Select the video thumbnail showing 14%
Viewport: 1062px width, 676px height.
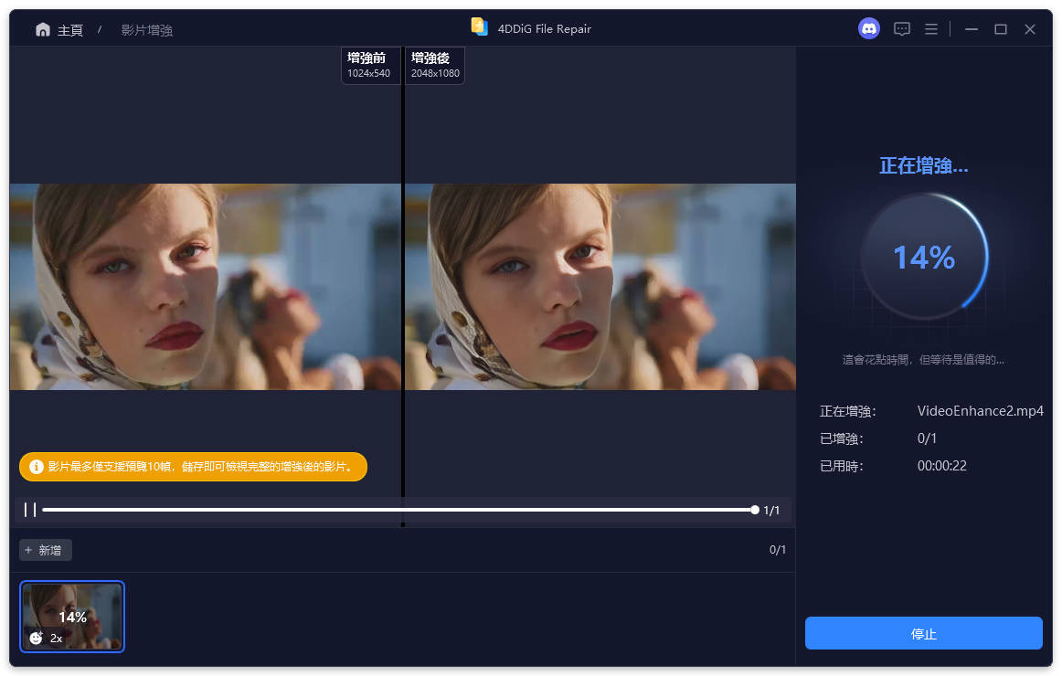click(x=72, y=617)
